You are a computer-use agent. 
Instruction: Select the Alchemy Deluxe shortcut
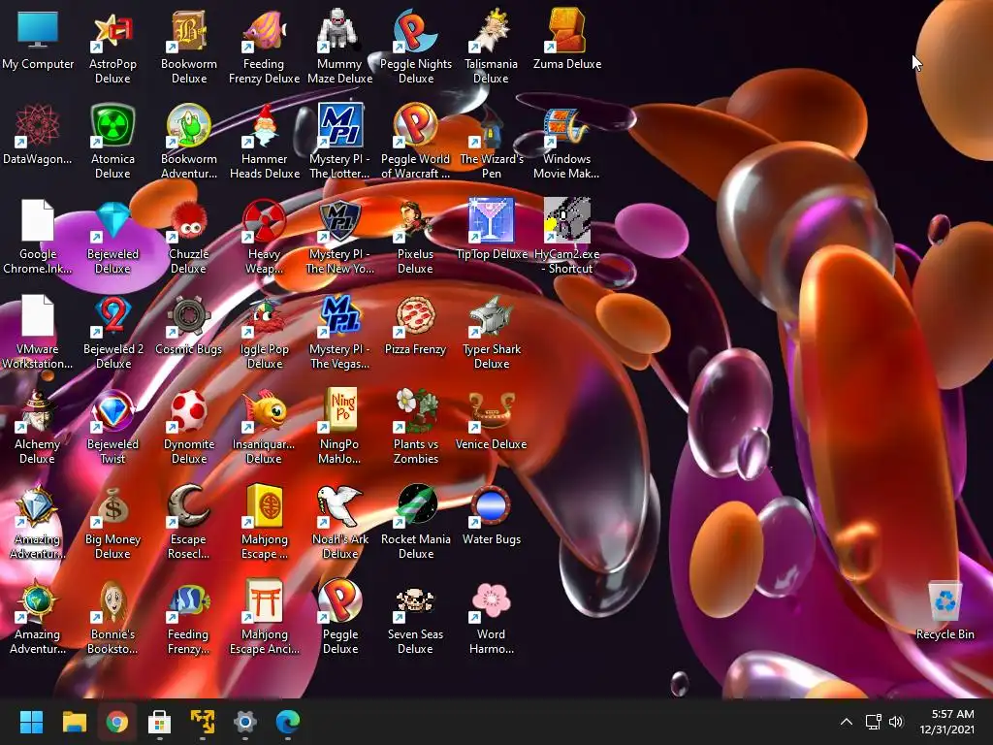point(38,410)
